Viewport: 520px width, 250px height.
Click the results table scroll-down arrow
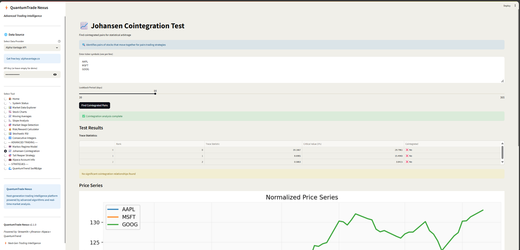(x=502, y=162)
